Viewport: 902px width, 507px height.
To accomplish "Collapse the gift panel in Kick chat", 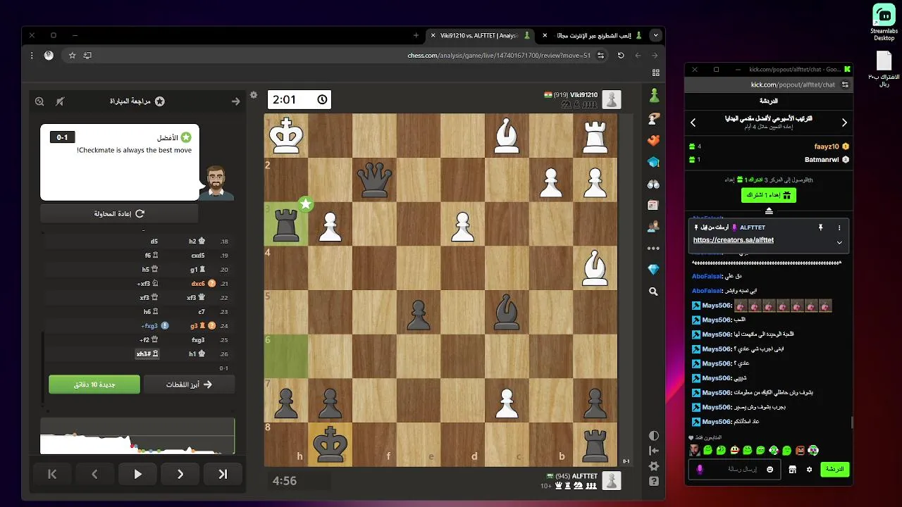I will pyautogui.click(x=769, y=211).
